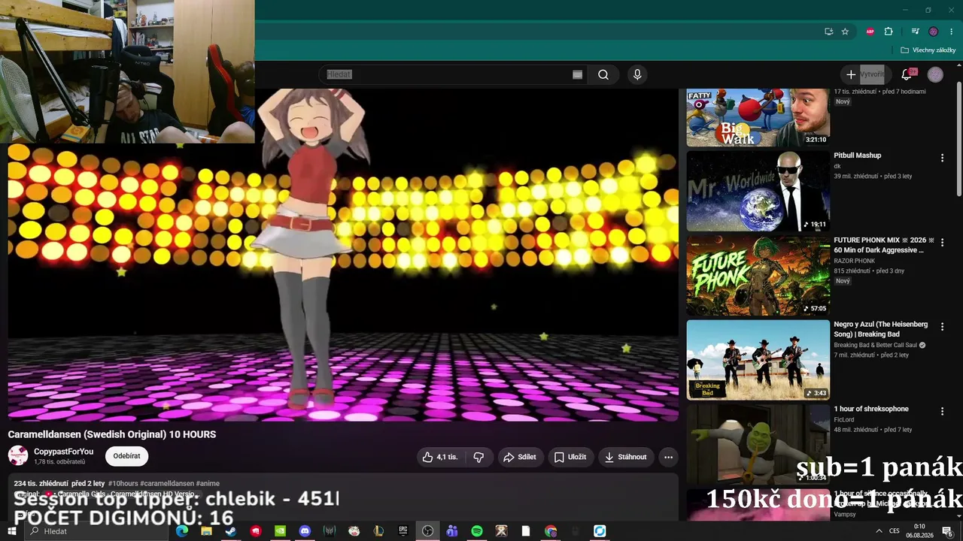Screen dimensions: 963x541
Task: Open the Adblock Plus extension
Action: click(870, 32)
